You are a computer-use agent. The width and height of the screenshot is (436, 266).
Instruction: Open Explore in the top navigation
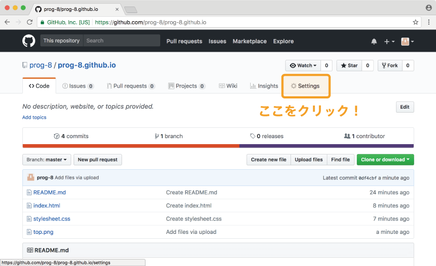click(283, 41)
